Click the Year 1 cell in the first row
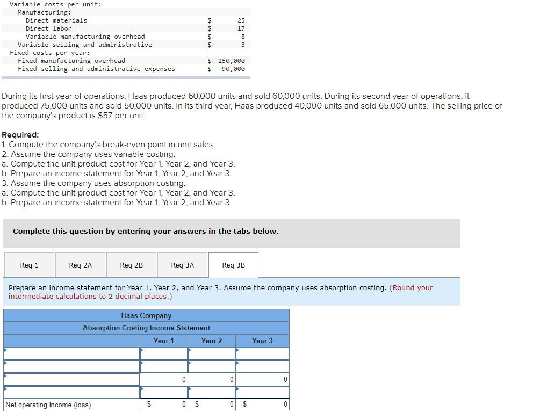Image resolution: width=533 pixels, height=411 pixels. 164,353
